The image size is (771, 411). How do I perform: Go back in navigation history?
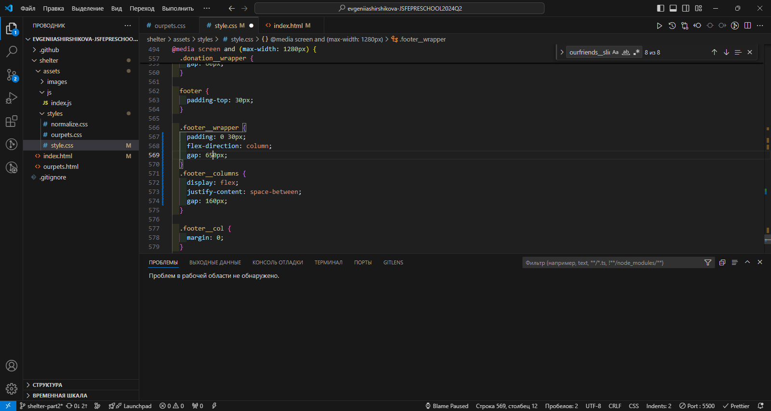(232, 8)
